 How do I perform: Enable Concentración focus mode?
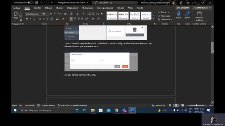[159, 105]
